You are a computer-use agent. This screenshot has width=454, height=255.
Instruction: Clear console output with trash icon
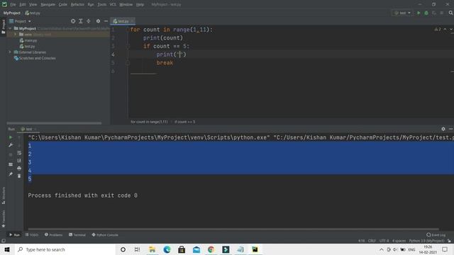(x=19, y=176)
